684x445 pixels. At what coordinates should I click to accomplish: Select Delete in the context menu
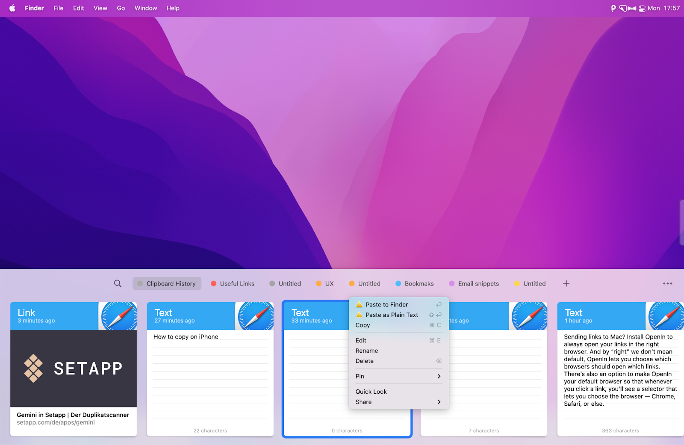point(364,361)
